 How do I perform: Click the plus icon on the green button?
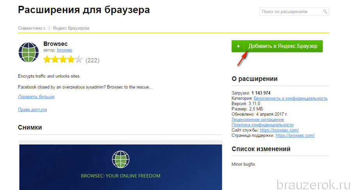[238, 46]
